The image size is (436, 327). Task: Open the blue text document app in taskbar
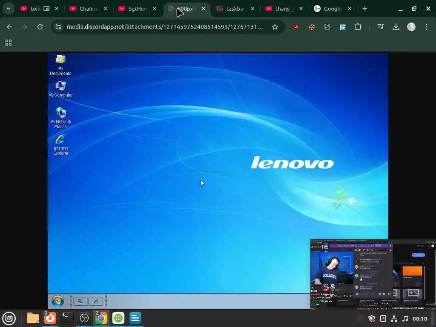(x=135, y=318)
